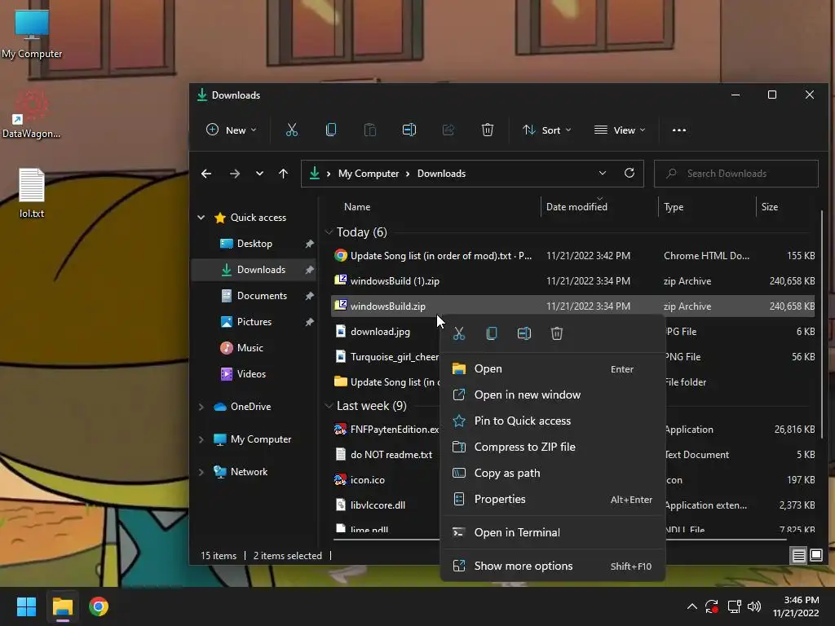Select the My Computer desktop icon
Screen dimensions: 835x626
coord(32,34)
